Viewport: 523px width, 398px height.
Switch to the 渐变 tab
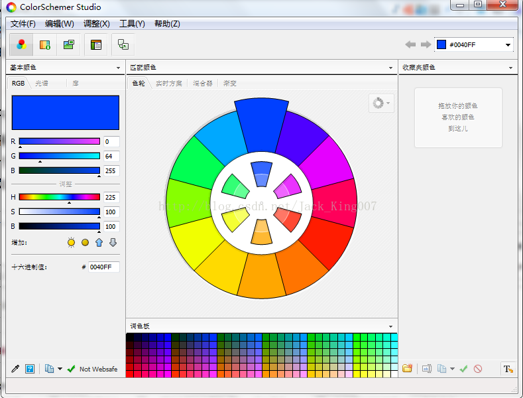pyautogui.click(x=230, y=83)
